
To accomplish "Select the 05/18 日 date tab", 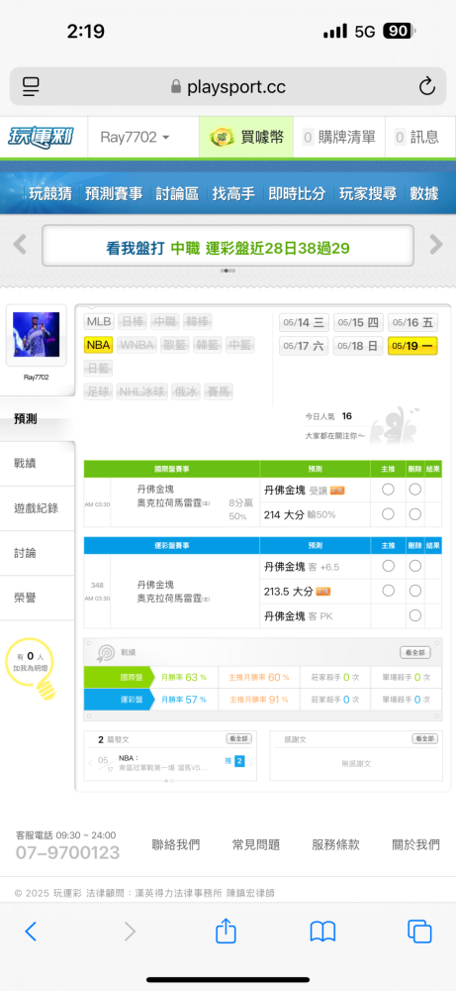I will 358,346.
